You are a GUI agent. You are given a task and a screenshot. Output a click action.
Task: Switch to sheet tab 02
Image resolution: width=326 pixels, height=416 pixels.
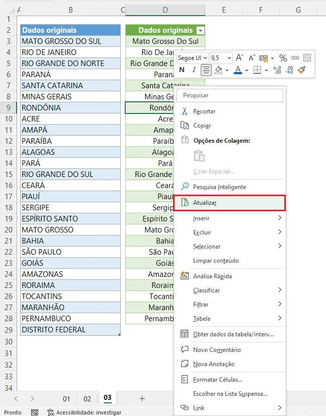pos(87,399)
